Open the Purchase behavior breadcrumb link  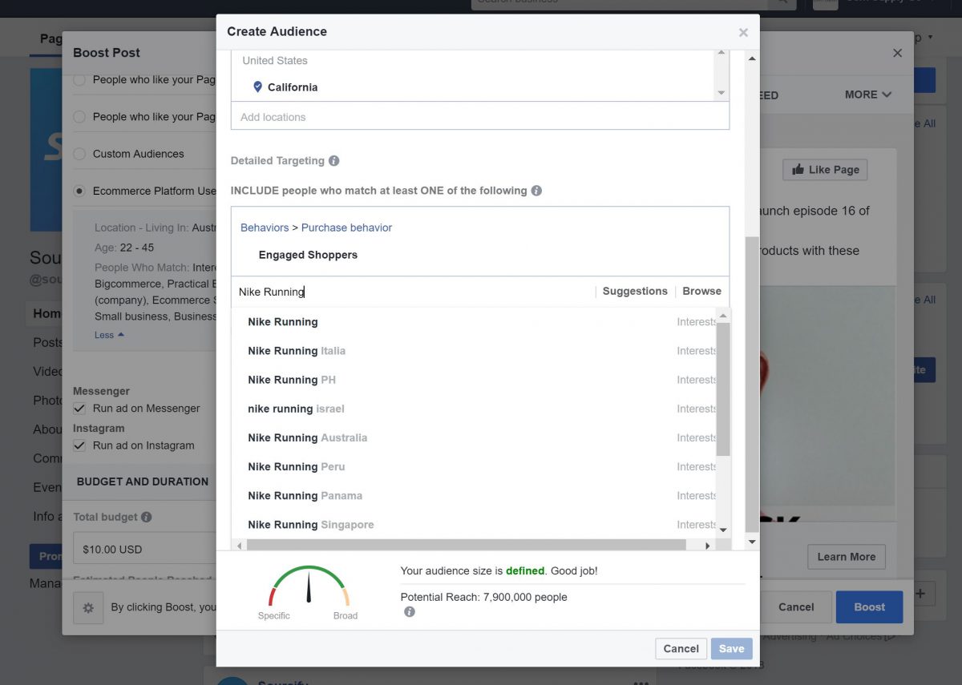(x=346, y=228)
